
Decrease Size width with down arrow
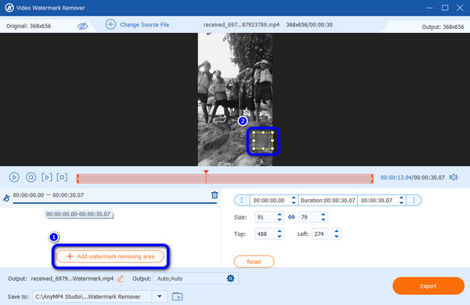pyautogui.click(x=280, y=220)
